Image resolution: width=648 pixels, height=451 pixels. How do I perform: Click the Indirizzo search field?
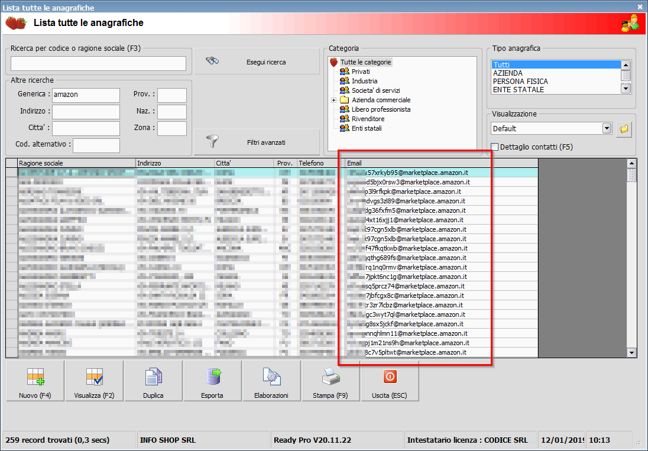click(x=86, y=112)
